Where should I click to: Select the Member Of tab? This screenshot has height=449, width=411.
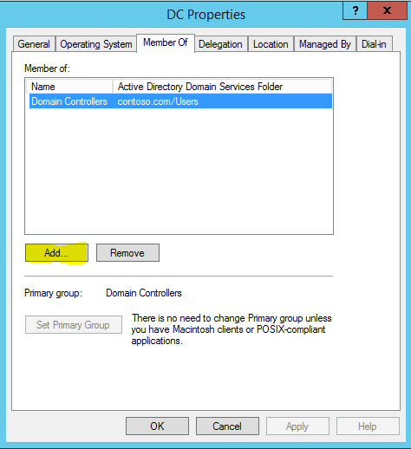[166, 42]
